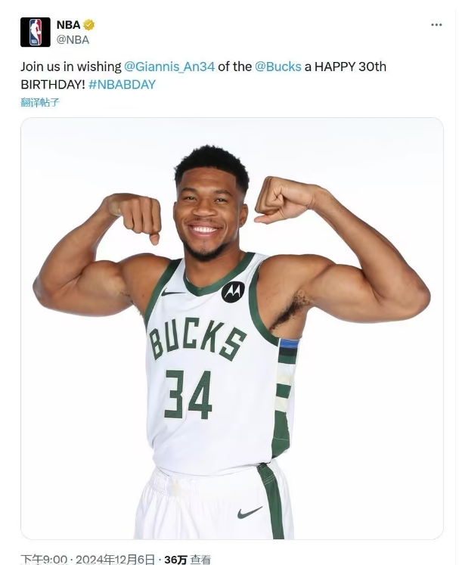Screen dimensions: 459x565
Task: Click the Motorola logo patch on jersey
Action: (x=233, y=291)
